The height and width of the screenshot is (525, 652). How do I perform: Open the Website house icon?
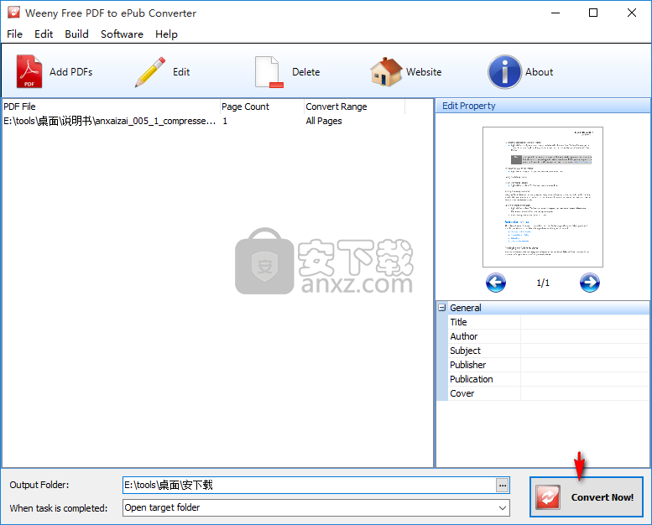point(386,71)
